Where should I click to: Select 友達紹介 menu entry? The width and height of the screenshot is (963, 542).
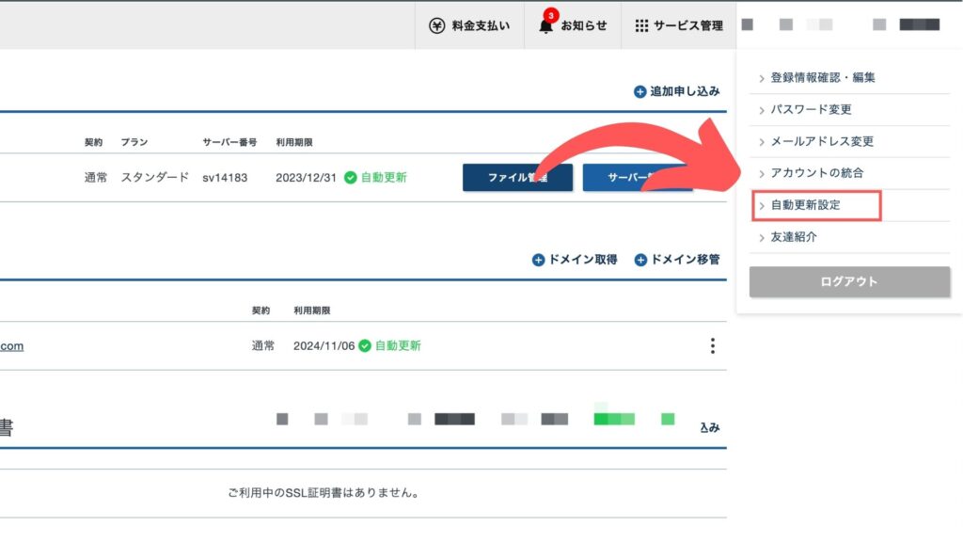[x=849, y=236]
